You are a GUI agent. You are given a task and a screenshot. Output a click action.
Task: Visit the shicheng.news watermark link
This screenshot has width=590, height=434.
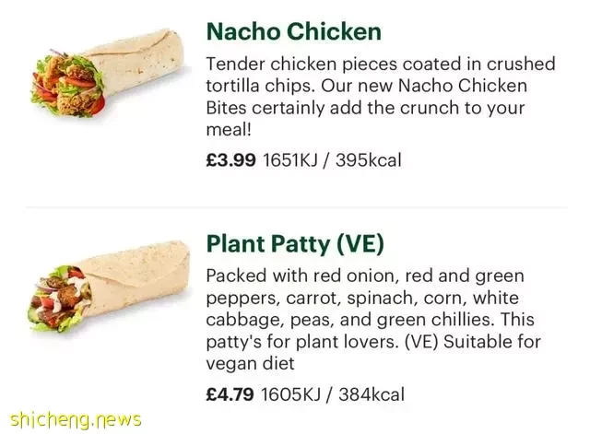pos(76,419)
